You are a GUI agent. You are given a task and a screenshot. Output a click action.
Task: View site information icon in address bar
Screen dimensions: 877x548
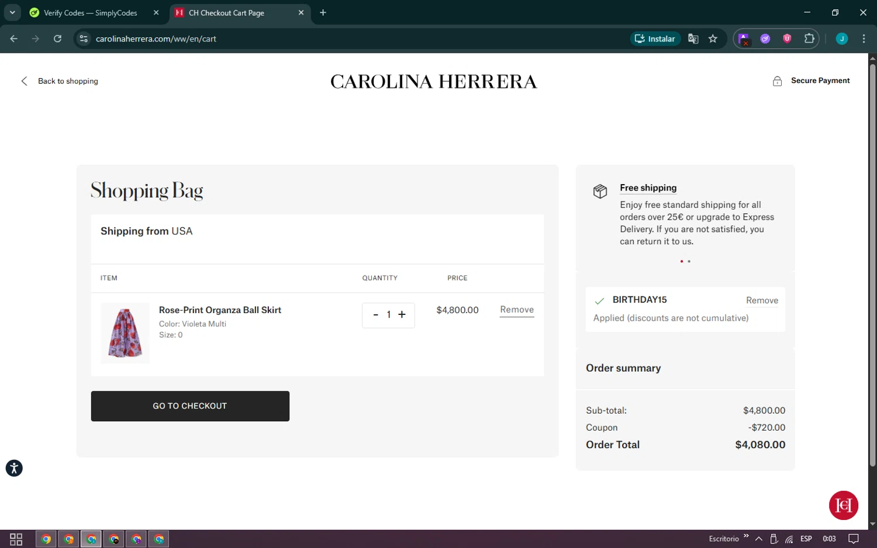click(x=84, y=39)
